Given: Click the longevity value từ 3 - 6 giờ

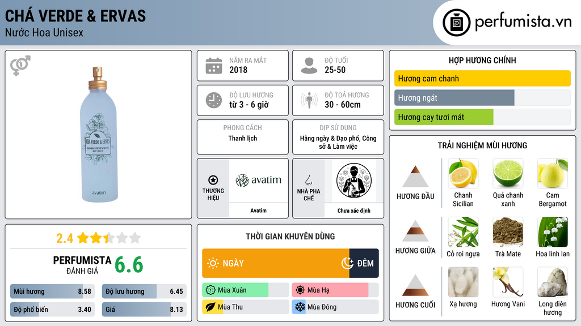Looking at the screenshot, I should pos(249,105).
